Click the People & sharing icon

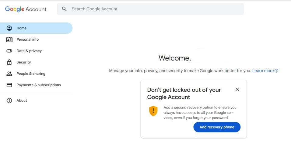9,74
